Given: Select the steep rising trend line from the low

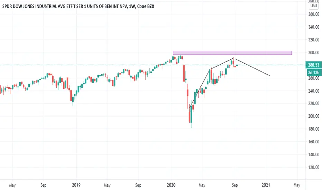Looking at the screenshot, I should pyautogui.click(x=200, y=88).
